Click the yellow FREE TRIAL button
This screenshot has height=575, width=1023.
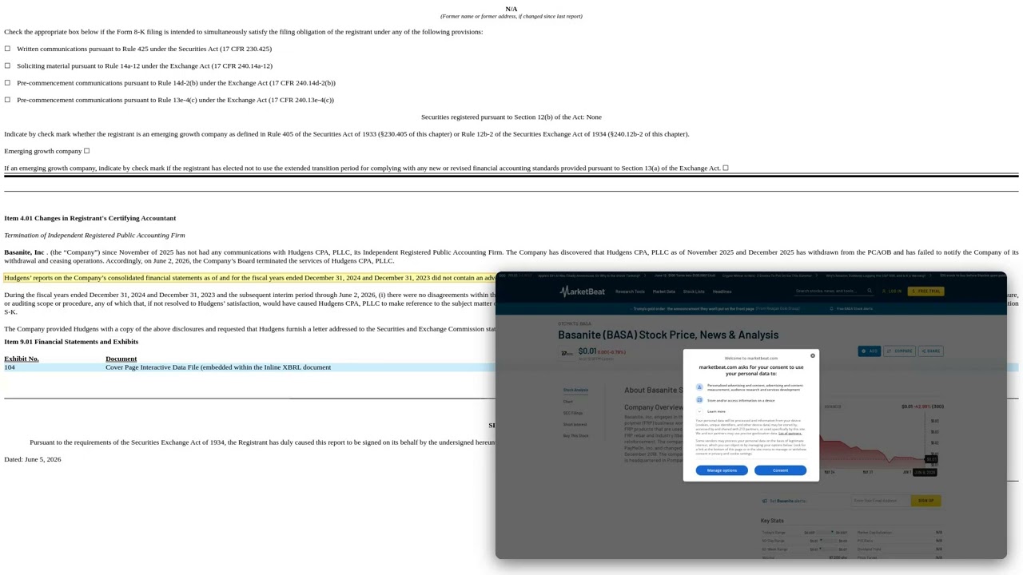925,291
